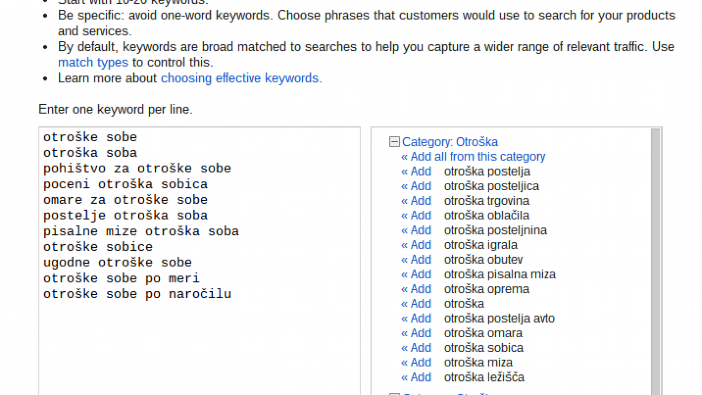Image resolution: width=702 pixels, height=395 pixels.
Task: Click the keyword suggestions vertical scrollbar
Action: coord(656,259)
